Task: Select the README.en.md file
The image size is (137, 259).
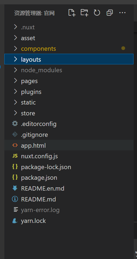Action: click(69, 188)
